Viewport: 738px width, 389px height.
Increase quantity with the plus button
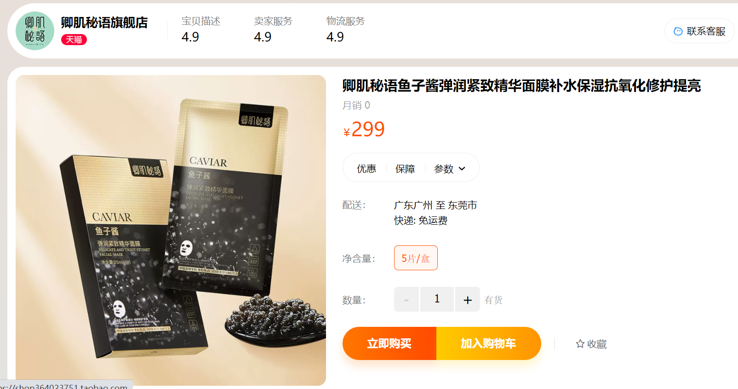click(468, 299)
